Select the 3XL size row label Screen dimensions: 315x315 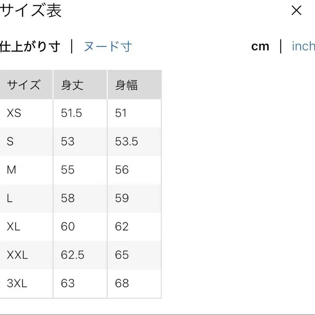click(x=17, y=283)
